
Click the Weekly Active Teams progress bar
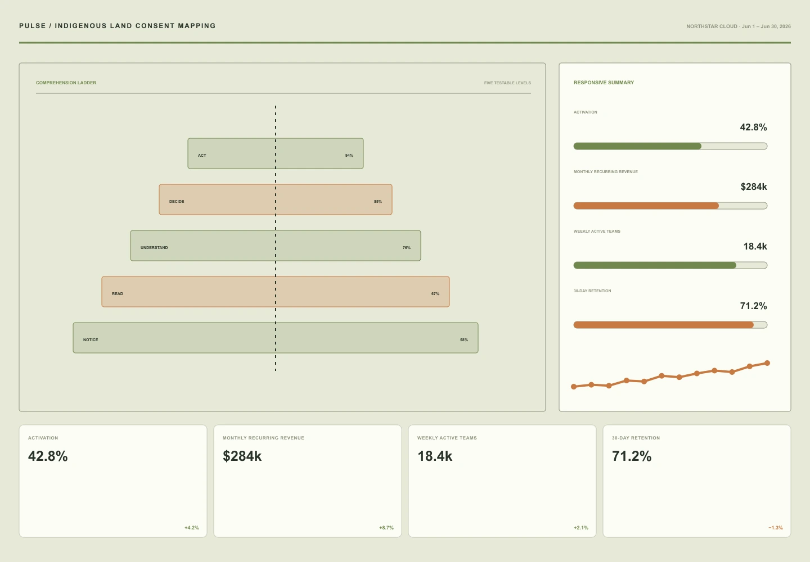[x=670, y=265]
